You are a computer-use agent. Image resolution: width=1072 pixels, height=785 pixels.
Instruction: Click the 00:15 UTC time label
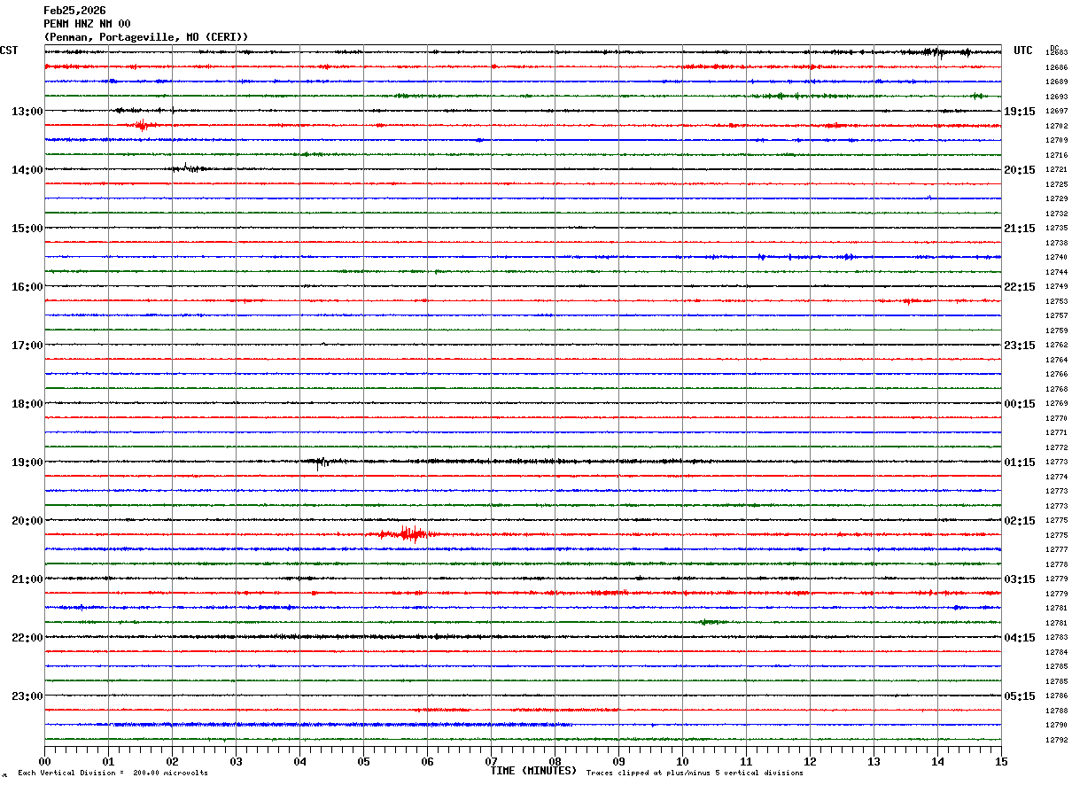1020,404
